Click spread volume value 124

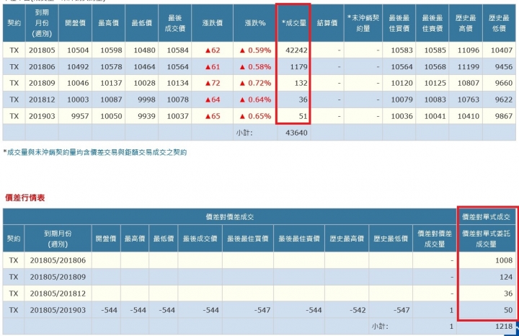click(x=506, y=277)
